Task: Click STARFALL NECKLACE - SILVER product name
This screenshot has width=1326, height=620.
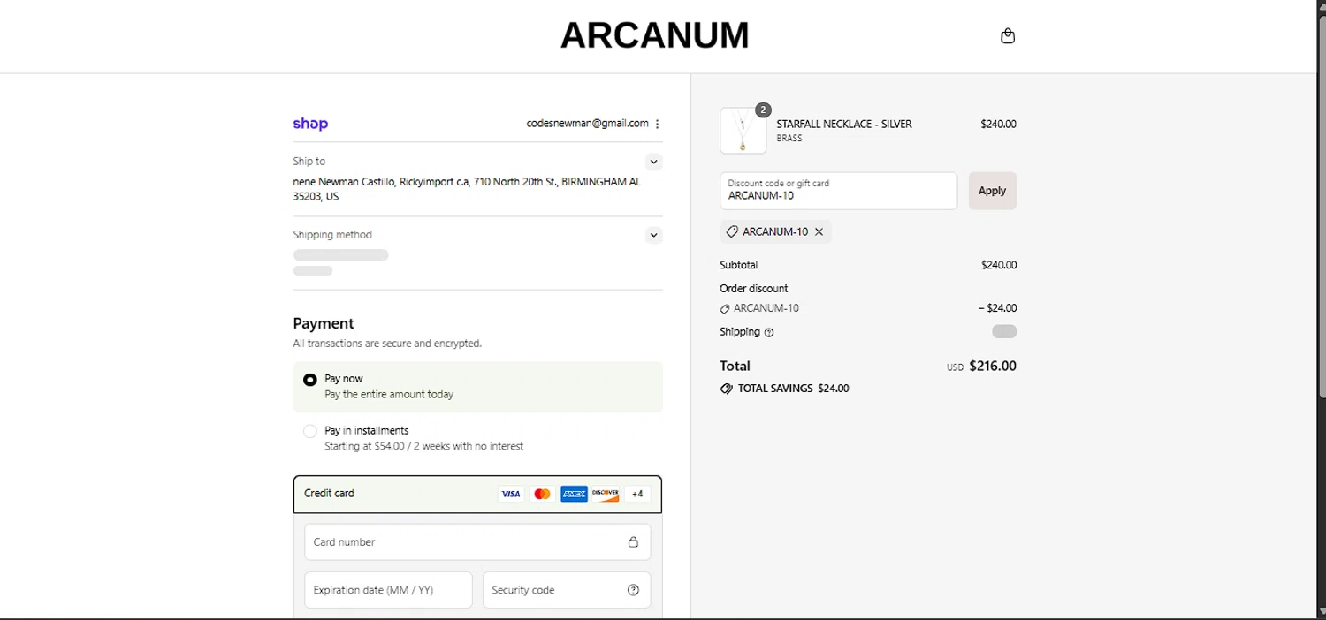Action: tap(844, 124)
